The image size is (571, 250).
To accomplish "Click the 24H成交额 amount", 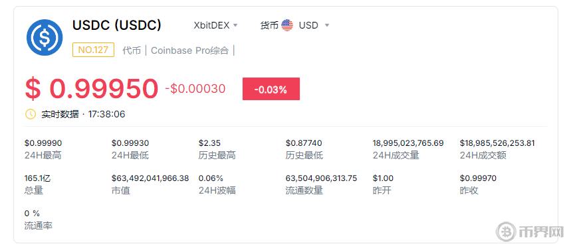I will (x=497, y=143).
